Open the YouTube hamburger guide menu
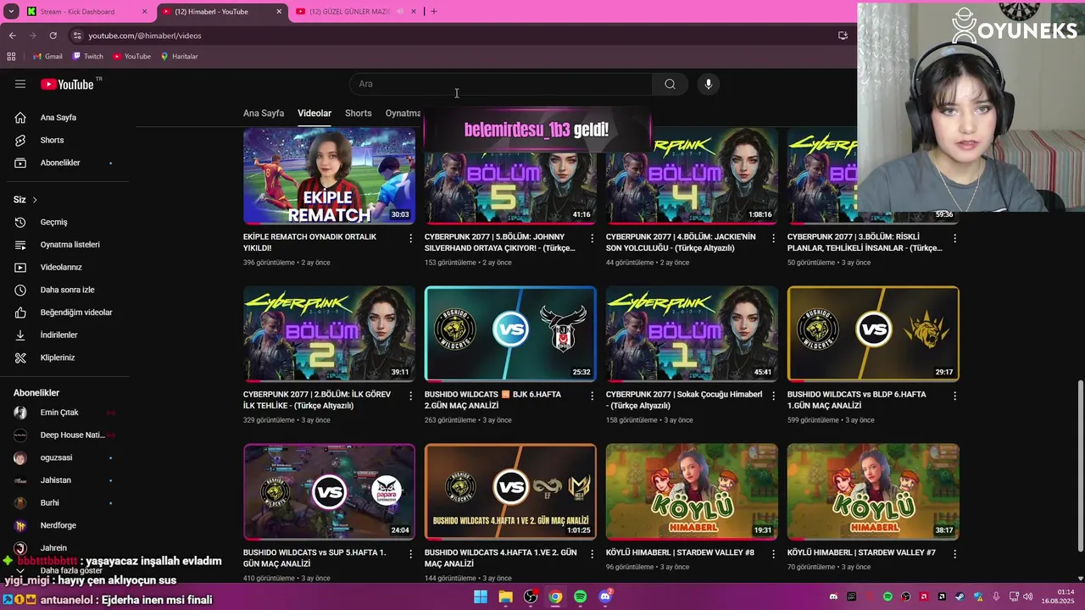 coord(20,84)
